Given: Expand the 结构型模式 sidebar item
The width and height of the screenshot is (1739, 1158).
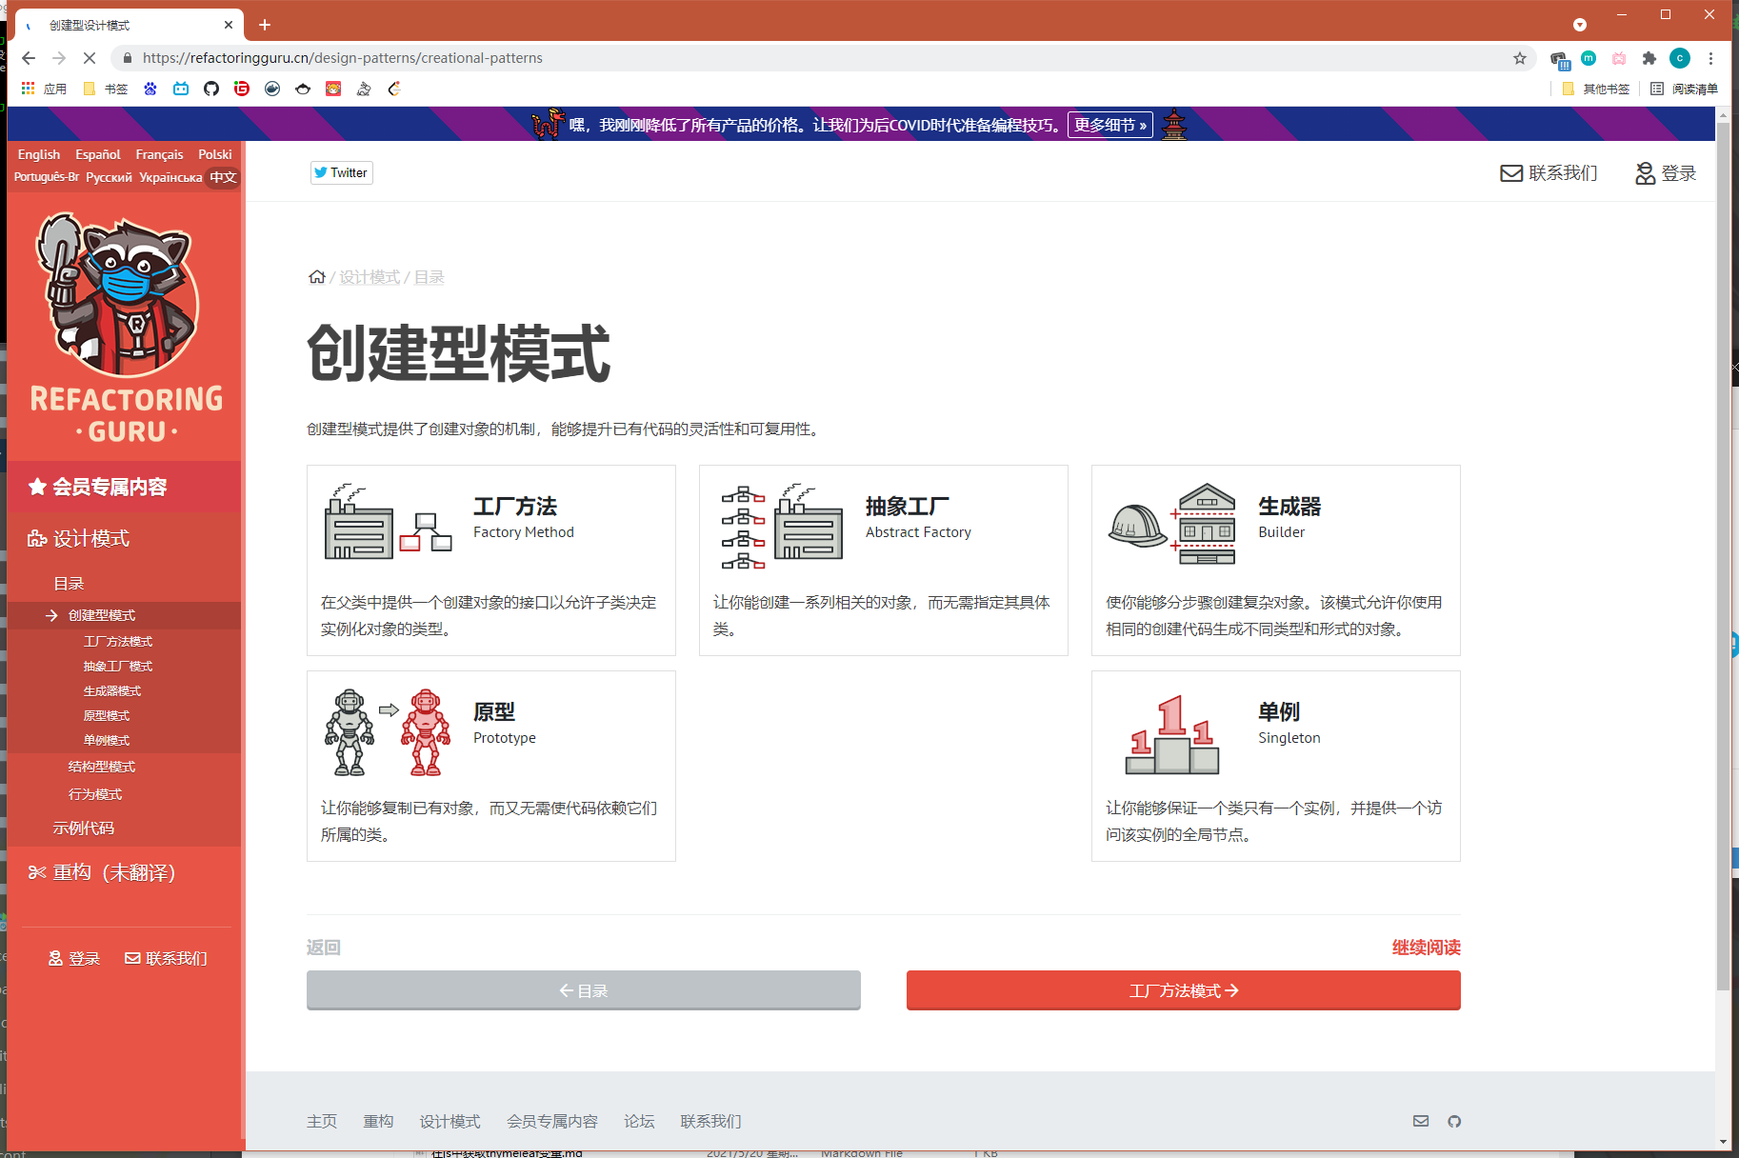Looking at the screenshot, I should 102,767.
